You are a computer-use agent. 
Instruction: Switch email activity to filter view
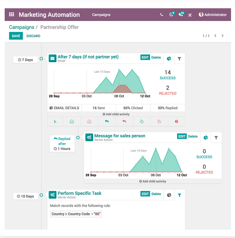179,59
